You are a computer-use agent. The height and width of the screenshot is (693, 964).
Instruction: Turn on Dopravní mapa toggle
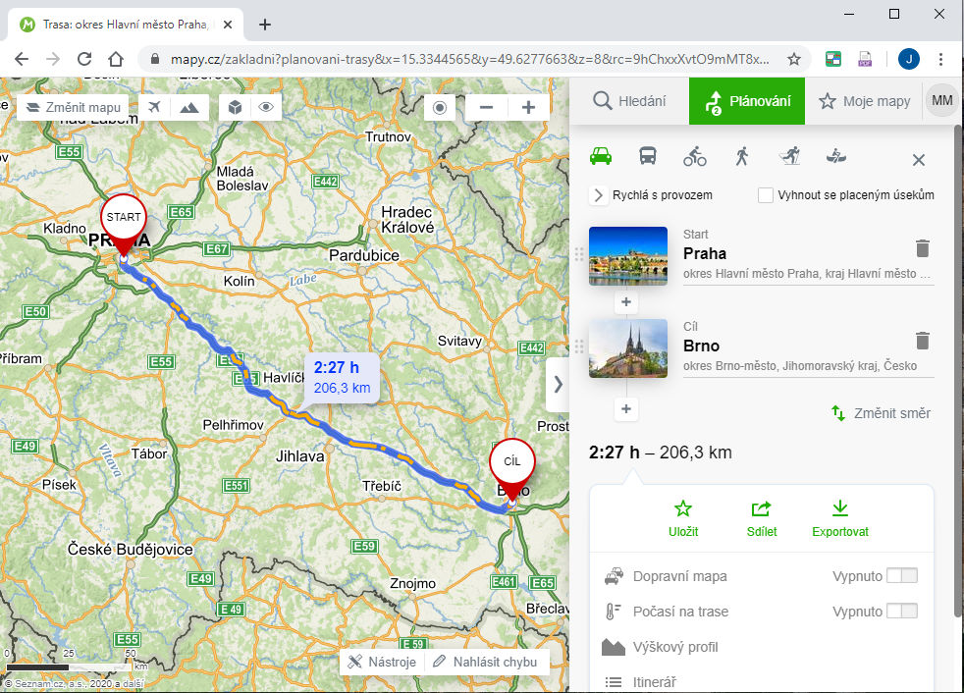901,576
